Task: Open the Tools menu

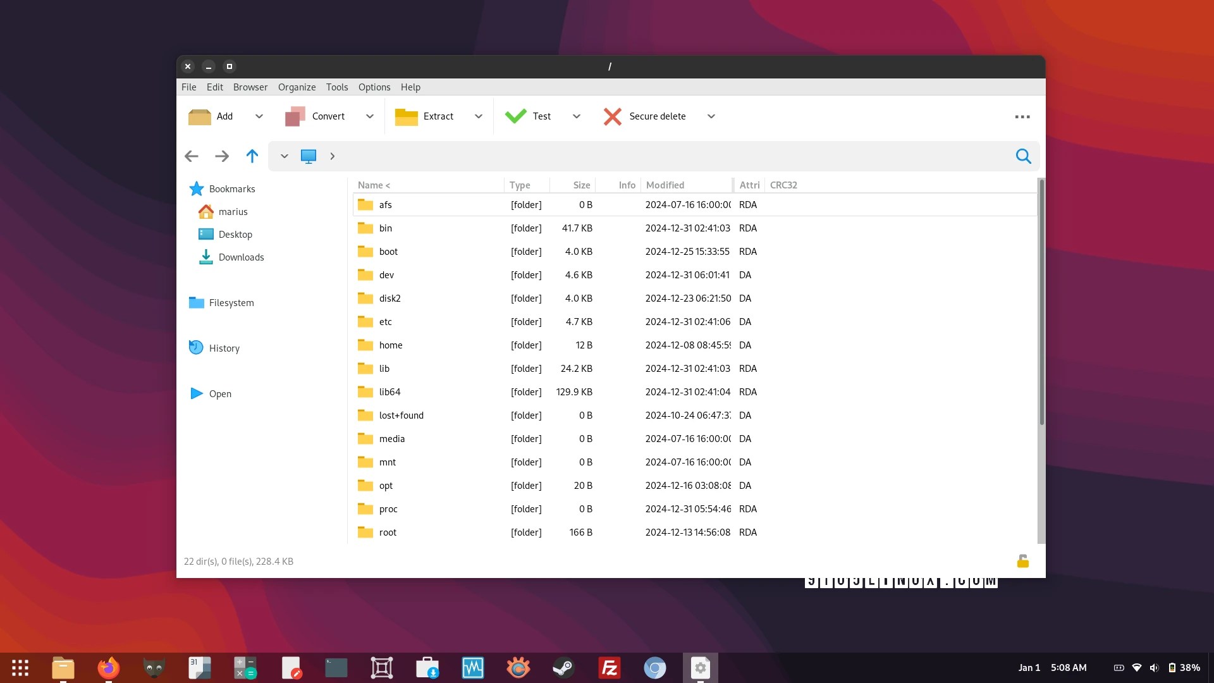Action: tap(336, 87)
